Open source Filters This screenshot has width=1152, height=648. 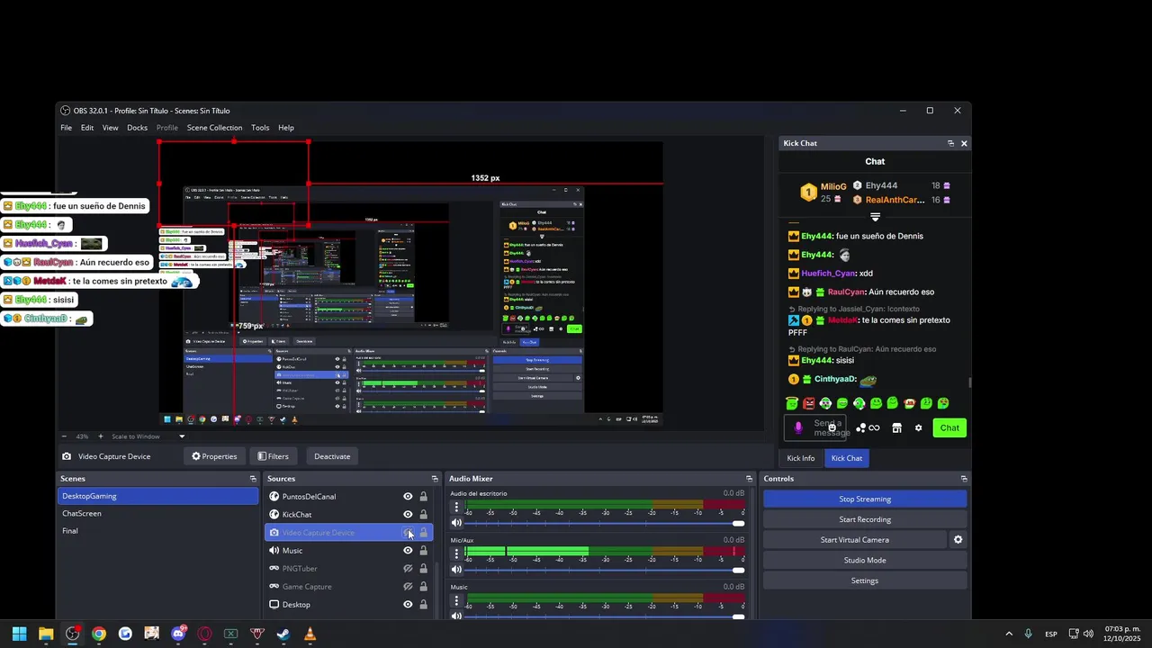[x=273, y=456]
